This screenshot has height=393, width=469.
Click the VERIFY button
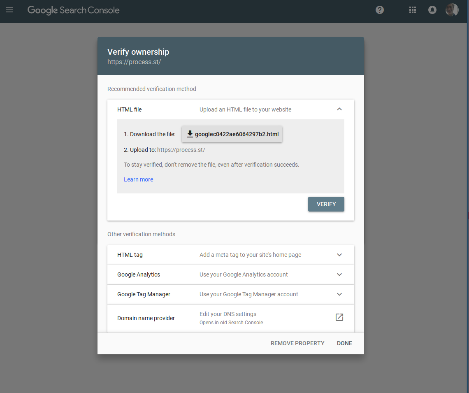pyautogui.click(x=326, y=204)
